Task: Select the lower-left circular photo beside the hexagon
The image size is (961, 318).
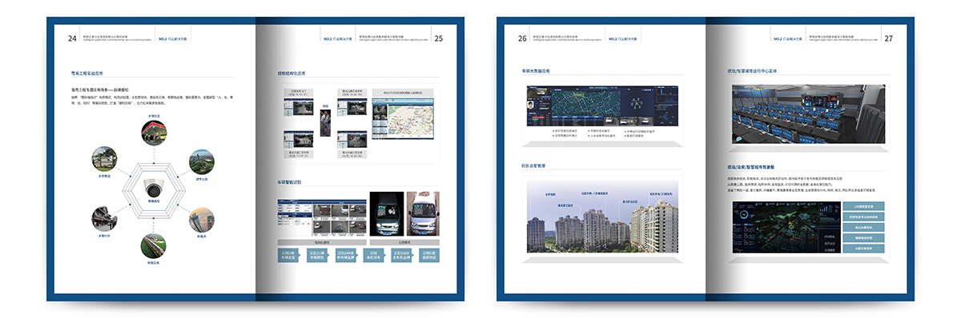Action: [104, 218]
